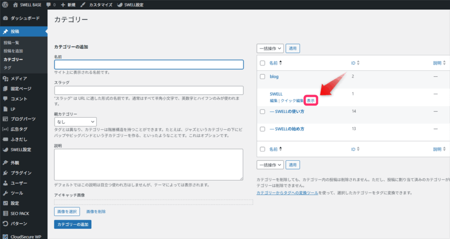The width and height of the screenshot is (450, 239).
Task: Open the SWELLの使い方 category link
Action: 287,112
